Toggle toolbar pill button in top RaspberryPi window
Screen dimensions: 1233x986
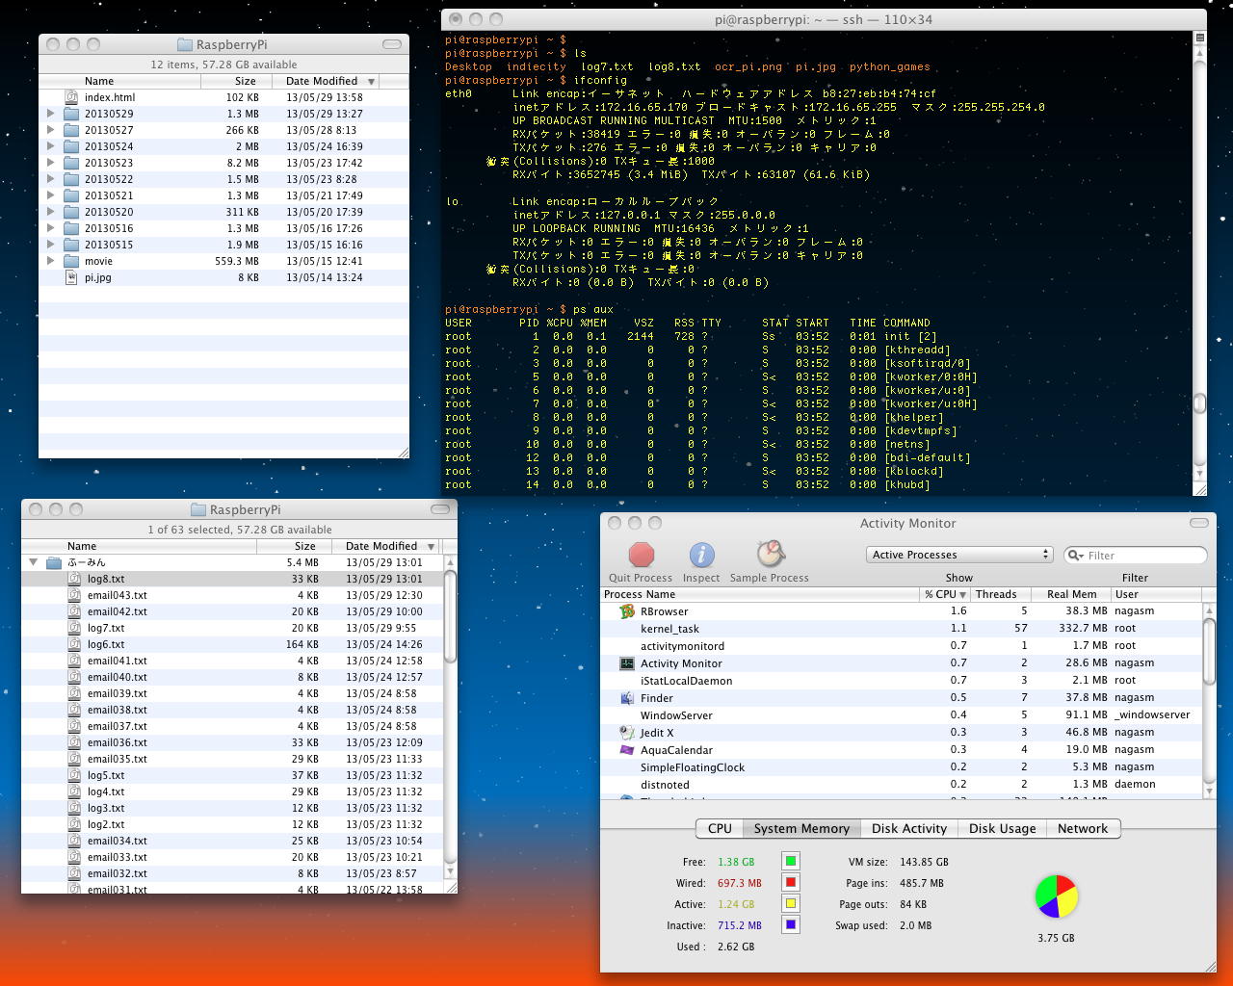point(392,44)
